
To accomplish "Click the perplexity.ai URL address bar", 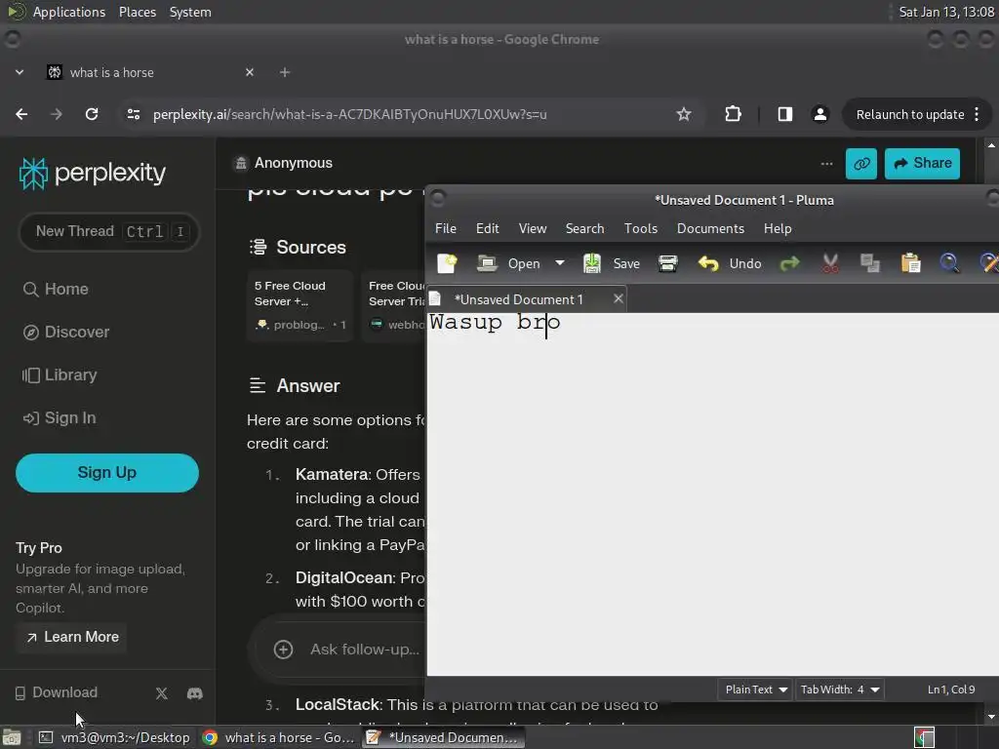I will [x=408, y=114].
